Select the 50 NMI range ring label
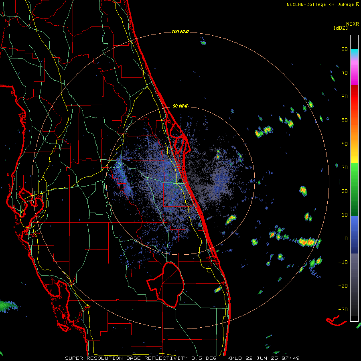The height and width of the screenshot is (361, 361). pos(180,106)
